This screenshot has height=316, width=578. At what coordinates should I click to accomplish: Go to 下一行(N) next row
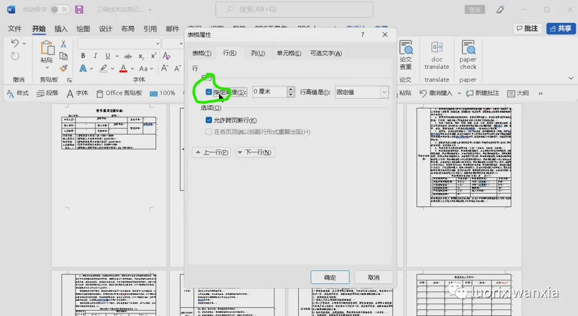point(255,152)
